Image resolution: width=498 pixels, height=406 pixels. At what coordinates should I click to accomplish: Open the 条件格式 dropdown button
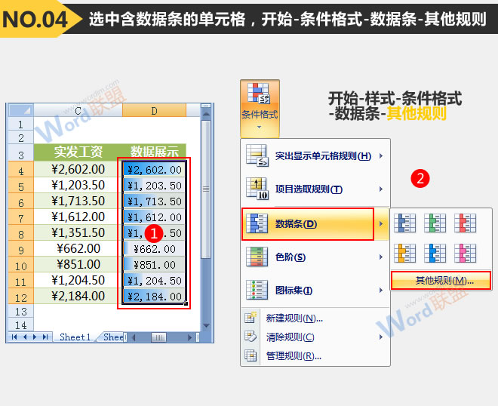click(260, 109)
